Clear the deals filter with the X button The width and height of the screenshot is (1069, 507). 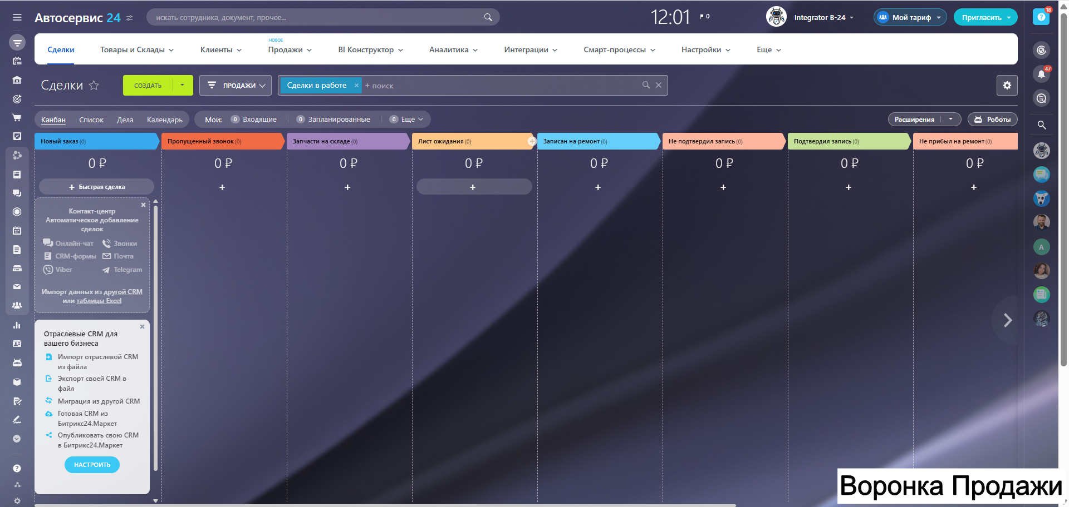coord(659,85)
